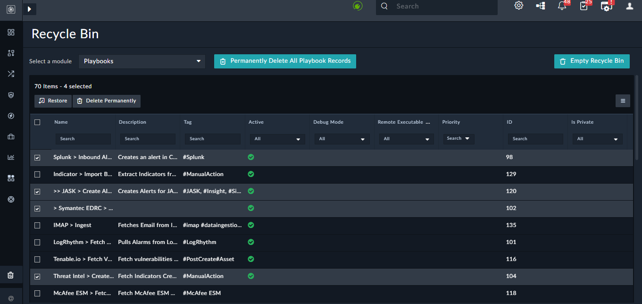Click the Dashboard icon in left sidebar
Screen dimensions: 642x304
coord(11,33)
